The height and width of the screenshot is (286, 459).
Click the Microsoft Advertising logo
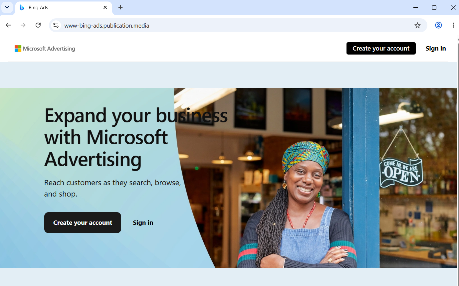pos(45,49)
